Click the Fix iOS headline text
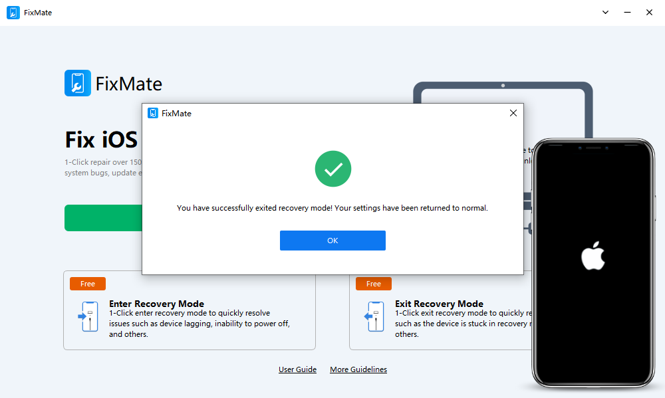 click(101, 140)
